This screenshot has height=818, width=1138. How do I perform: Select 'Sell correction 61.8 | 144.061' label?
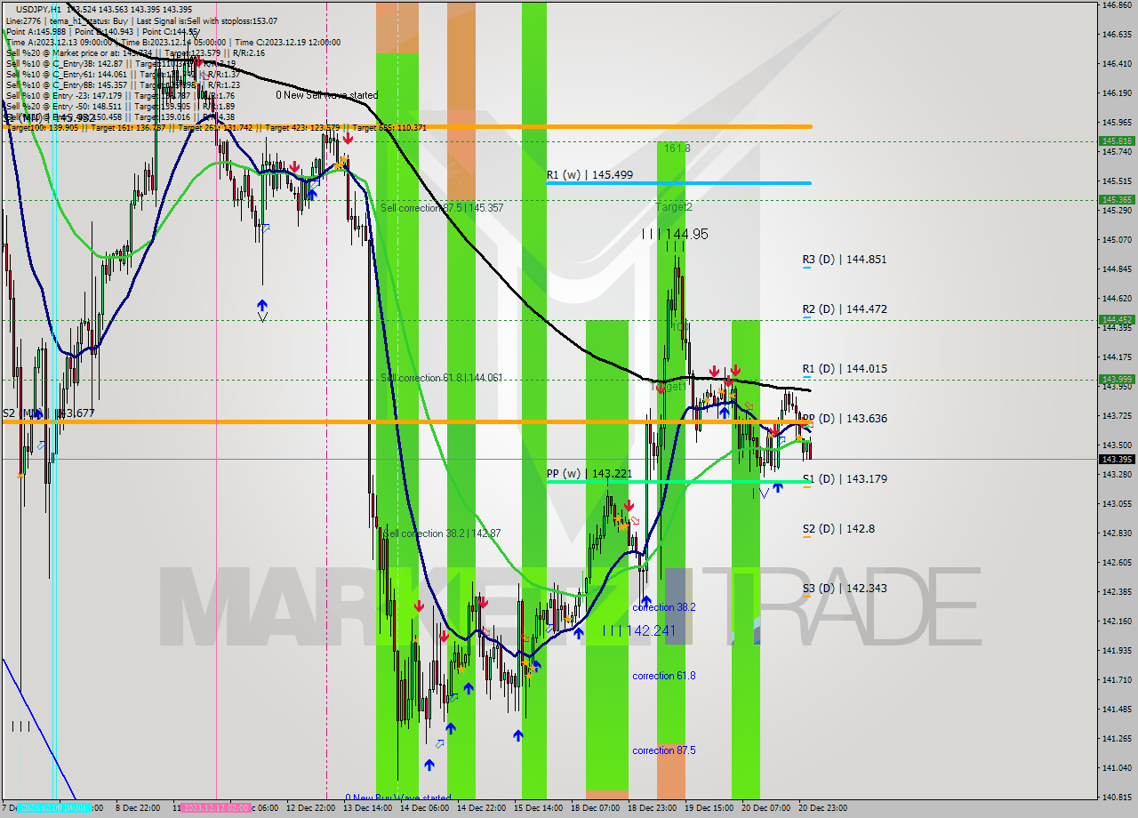[442, 378]
